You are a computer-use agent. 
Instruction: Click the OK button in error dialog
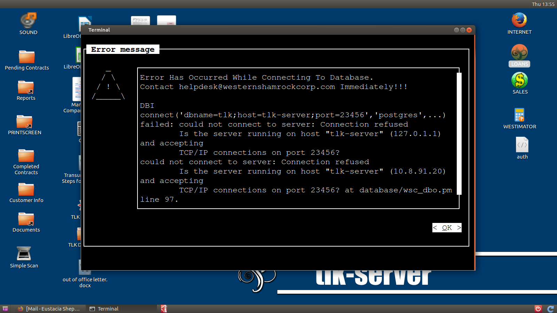pyautogui.click(x=447, y=227)
